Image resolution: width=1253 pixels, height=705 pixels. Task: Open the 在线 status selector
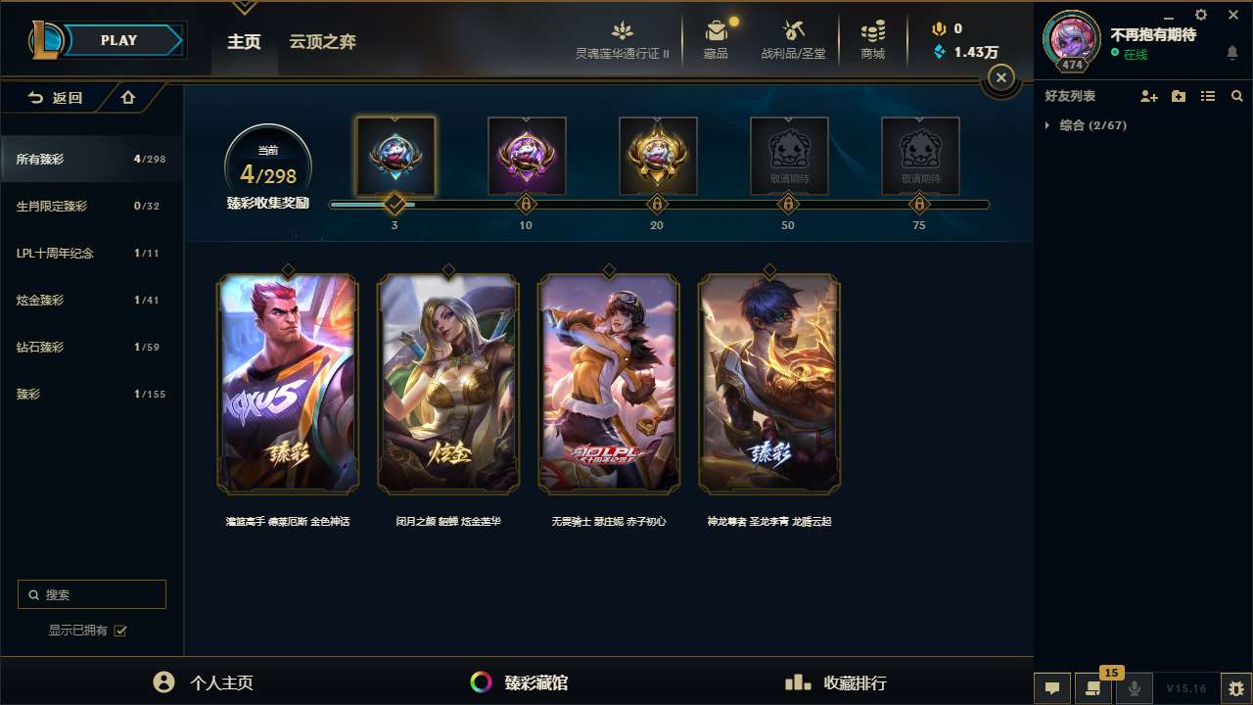(1129, 55)
